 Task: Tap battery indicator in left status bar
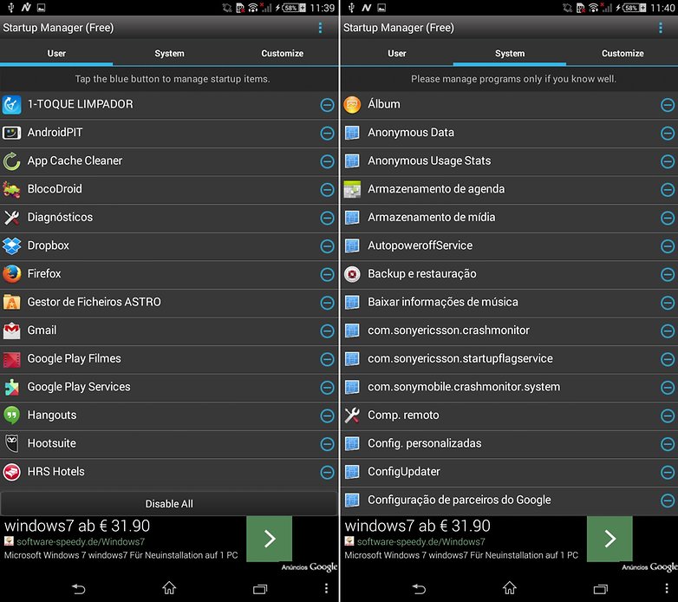pos(294,8)
